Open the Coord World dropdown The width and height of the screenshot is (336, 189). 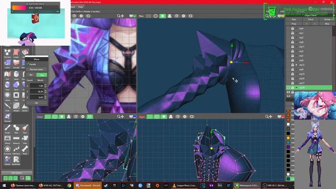click(x=40, y=80)
